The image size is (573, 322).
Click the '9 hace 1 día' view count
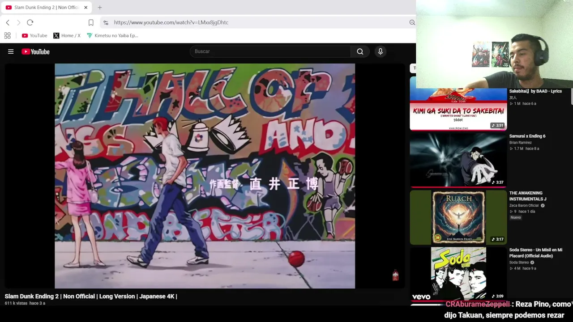522,212
